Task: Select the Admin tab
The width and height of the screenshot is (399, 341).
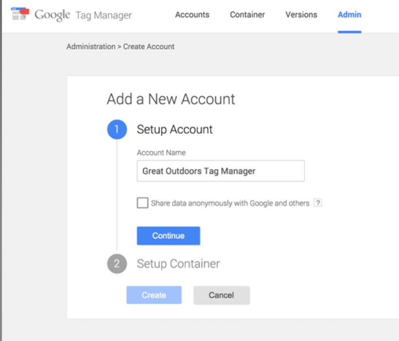Action: click(349, 15)
